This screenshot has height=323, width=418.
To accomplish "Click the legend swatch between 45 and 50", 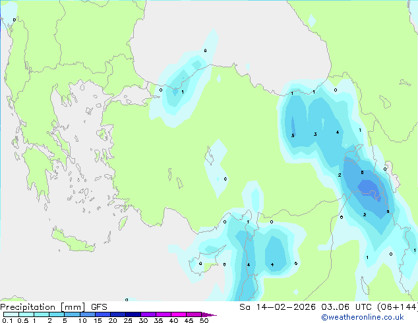I will [194, 314].
